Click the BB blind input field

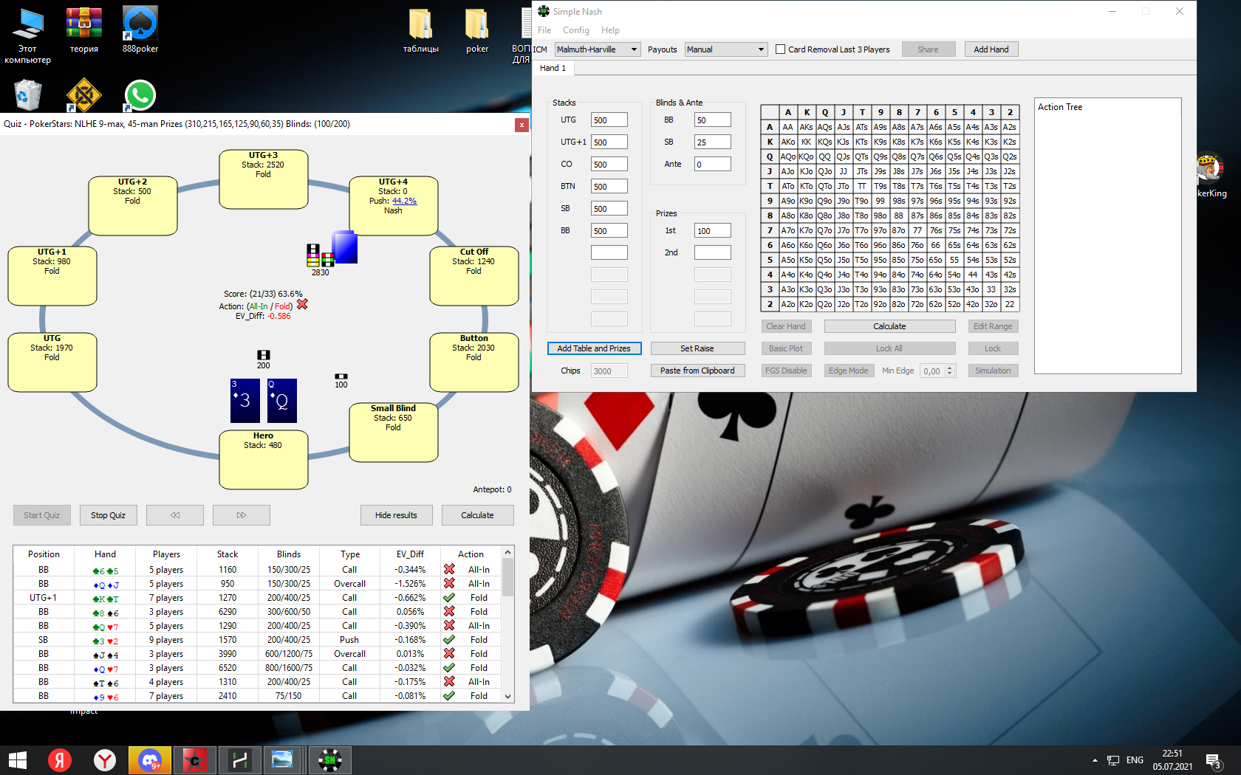point(713,120)
